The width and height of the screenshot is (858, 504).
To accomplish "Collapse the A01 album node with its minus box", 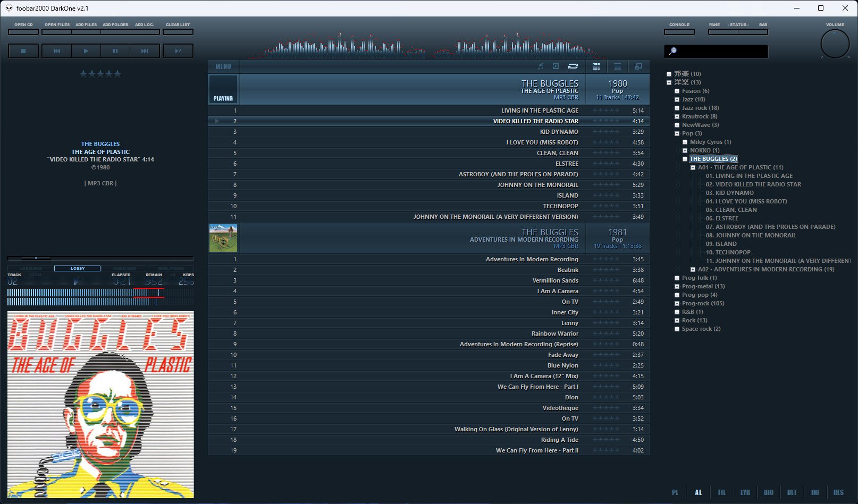I will 693,167.
